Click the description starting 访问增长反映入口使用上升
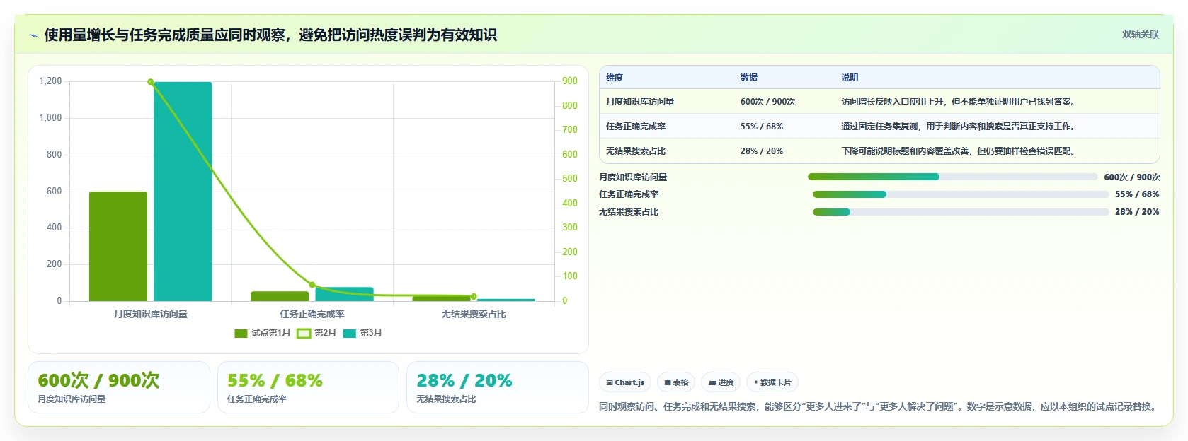Viewport: 1188px width, 441px height. point(960,102)
